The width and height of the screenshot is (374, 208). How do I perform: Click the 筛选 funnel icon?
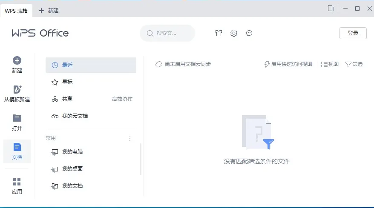[348, 64]
